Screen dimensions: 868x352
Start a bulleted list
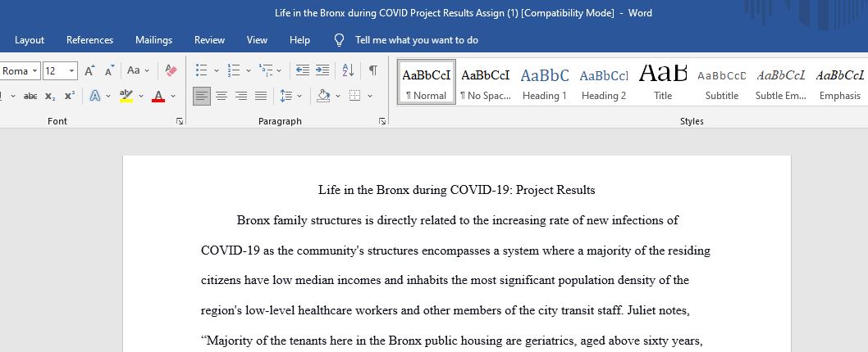coord(202,70)
